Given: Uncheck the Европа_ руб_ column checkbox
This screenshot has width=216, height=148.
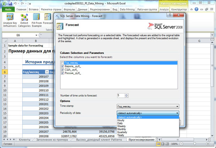Looking at the screenshot, I should coord(62,66).
